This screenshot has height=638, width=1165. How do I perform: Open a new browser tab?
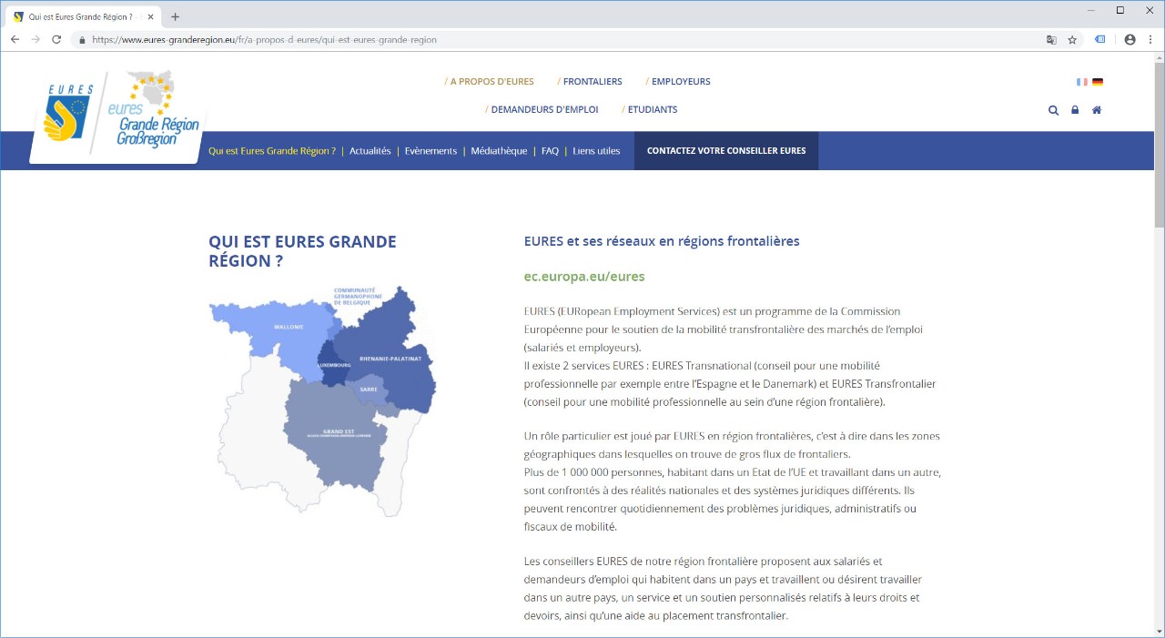click(176, 16)
